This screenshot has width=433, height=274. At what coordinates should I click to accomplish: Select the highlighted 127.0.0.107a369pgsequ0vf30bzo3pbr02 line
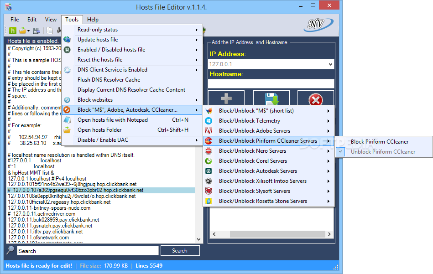pos(101,191)
